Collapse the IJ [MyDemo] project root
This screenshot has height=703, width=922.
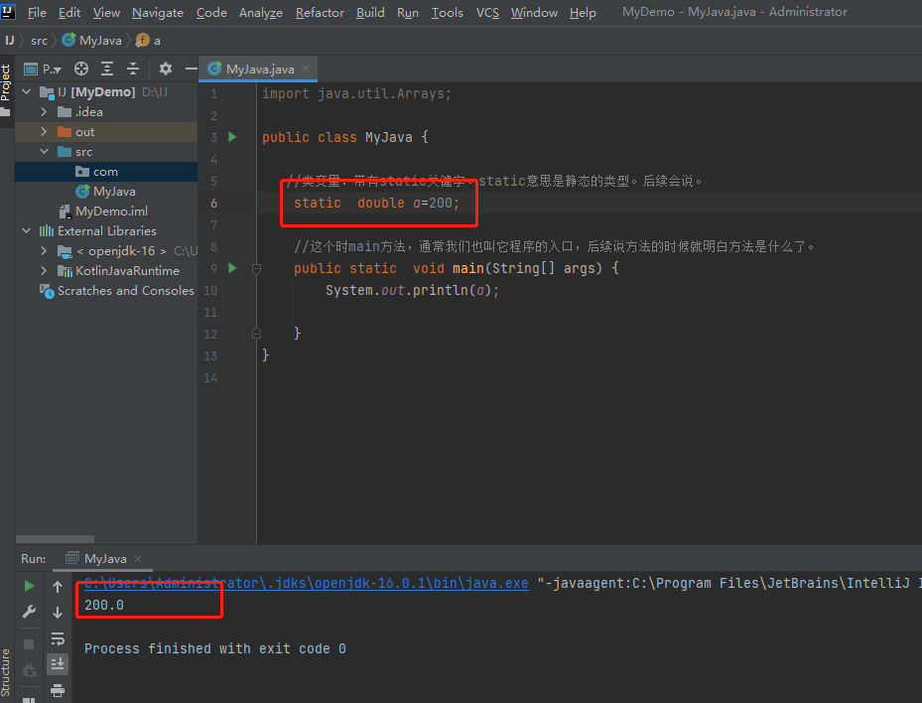(27, 91)
